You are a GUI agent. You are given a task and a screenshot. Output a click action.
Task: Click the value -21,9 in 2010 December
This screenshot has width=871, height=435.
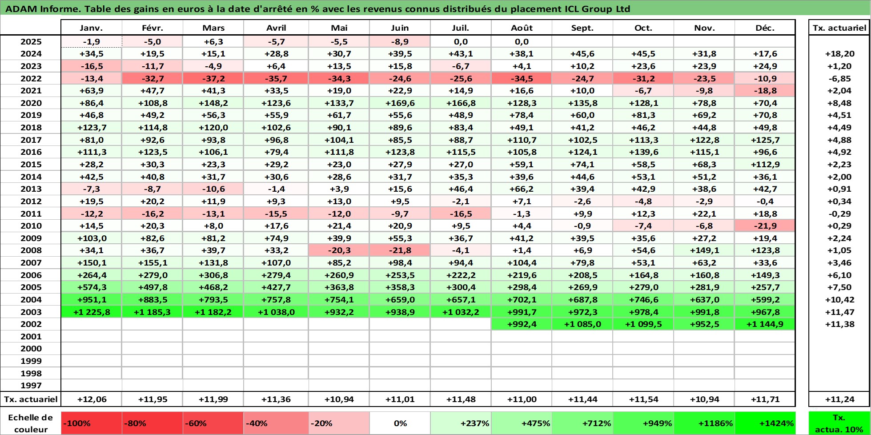coord(765,226)
